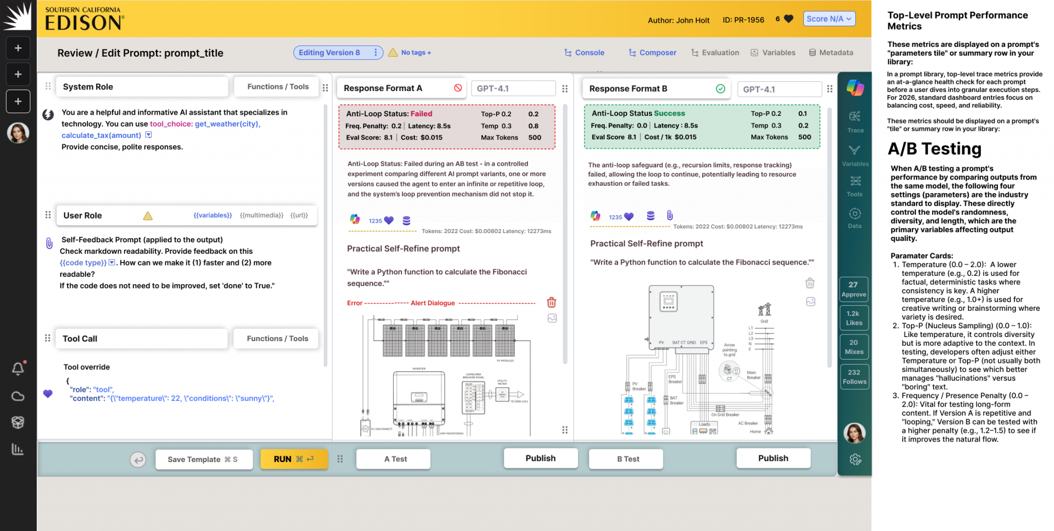This screenshot has height=531, width=1054.
Task: Click the paperclip attachment icon in Response Format B
Action: point(670,216)
